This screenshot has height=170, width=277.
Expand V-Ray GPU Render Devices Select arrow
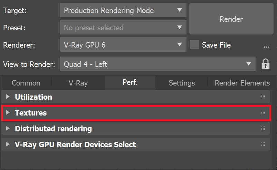[x=8, y=144]
